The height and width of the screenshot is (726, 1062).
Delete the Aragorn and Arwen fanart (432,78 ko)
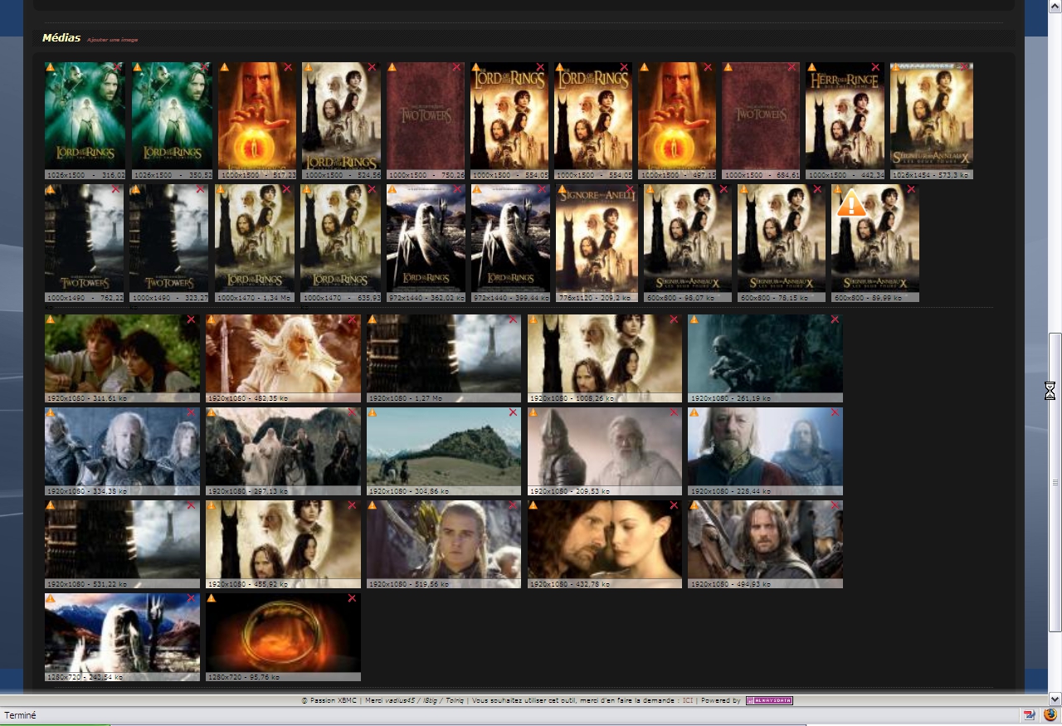pyautogui.click(x=674, y=505)
